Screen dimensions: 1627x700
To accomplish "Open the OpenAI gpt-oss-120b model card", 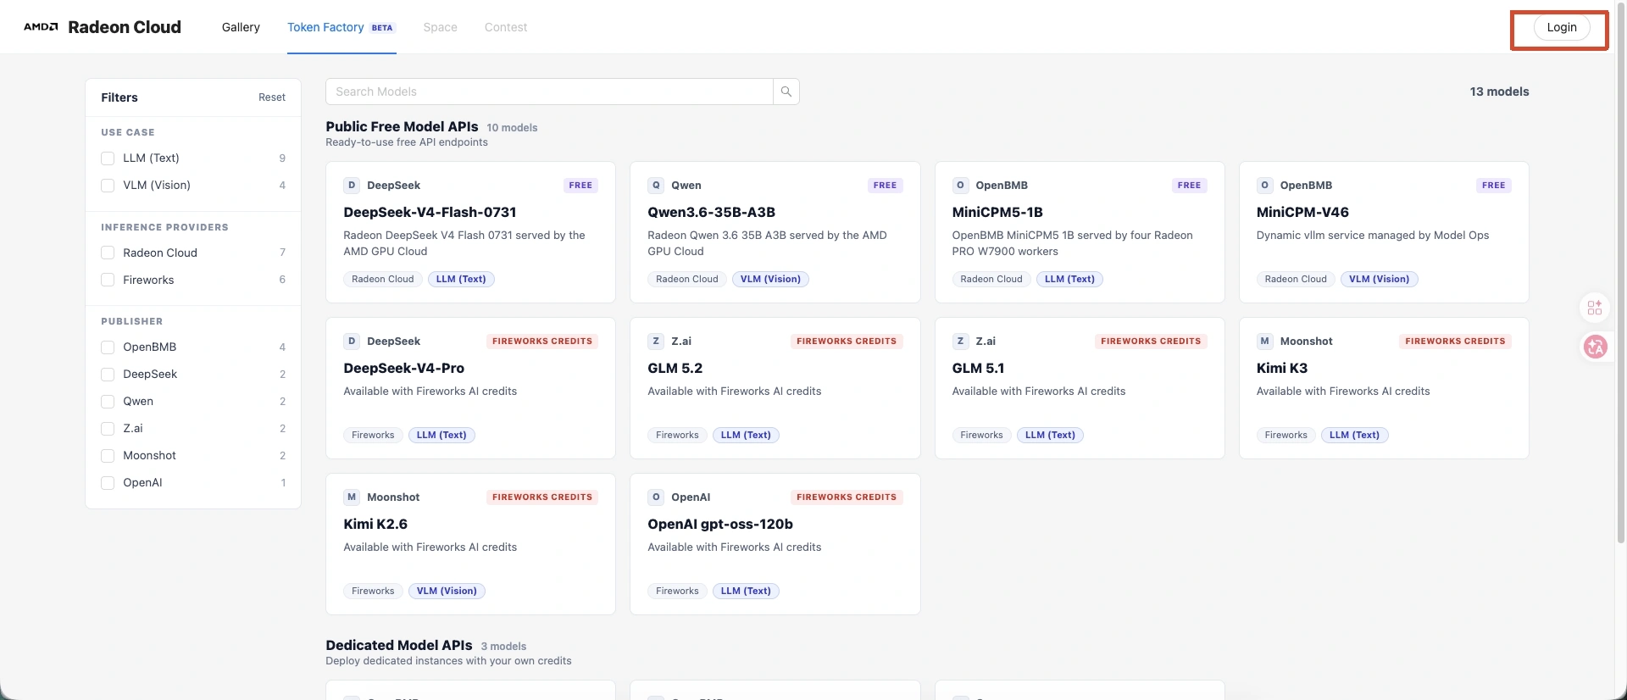I will (775, 544).
